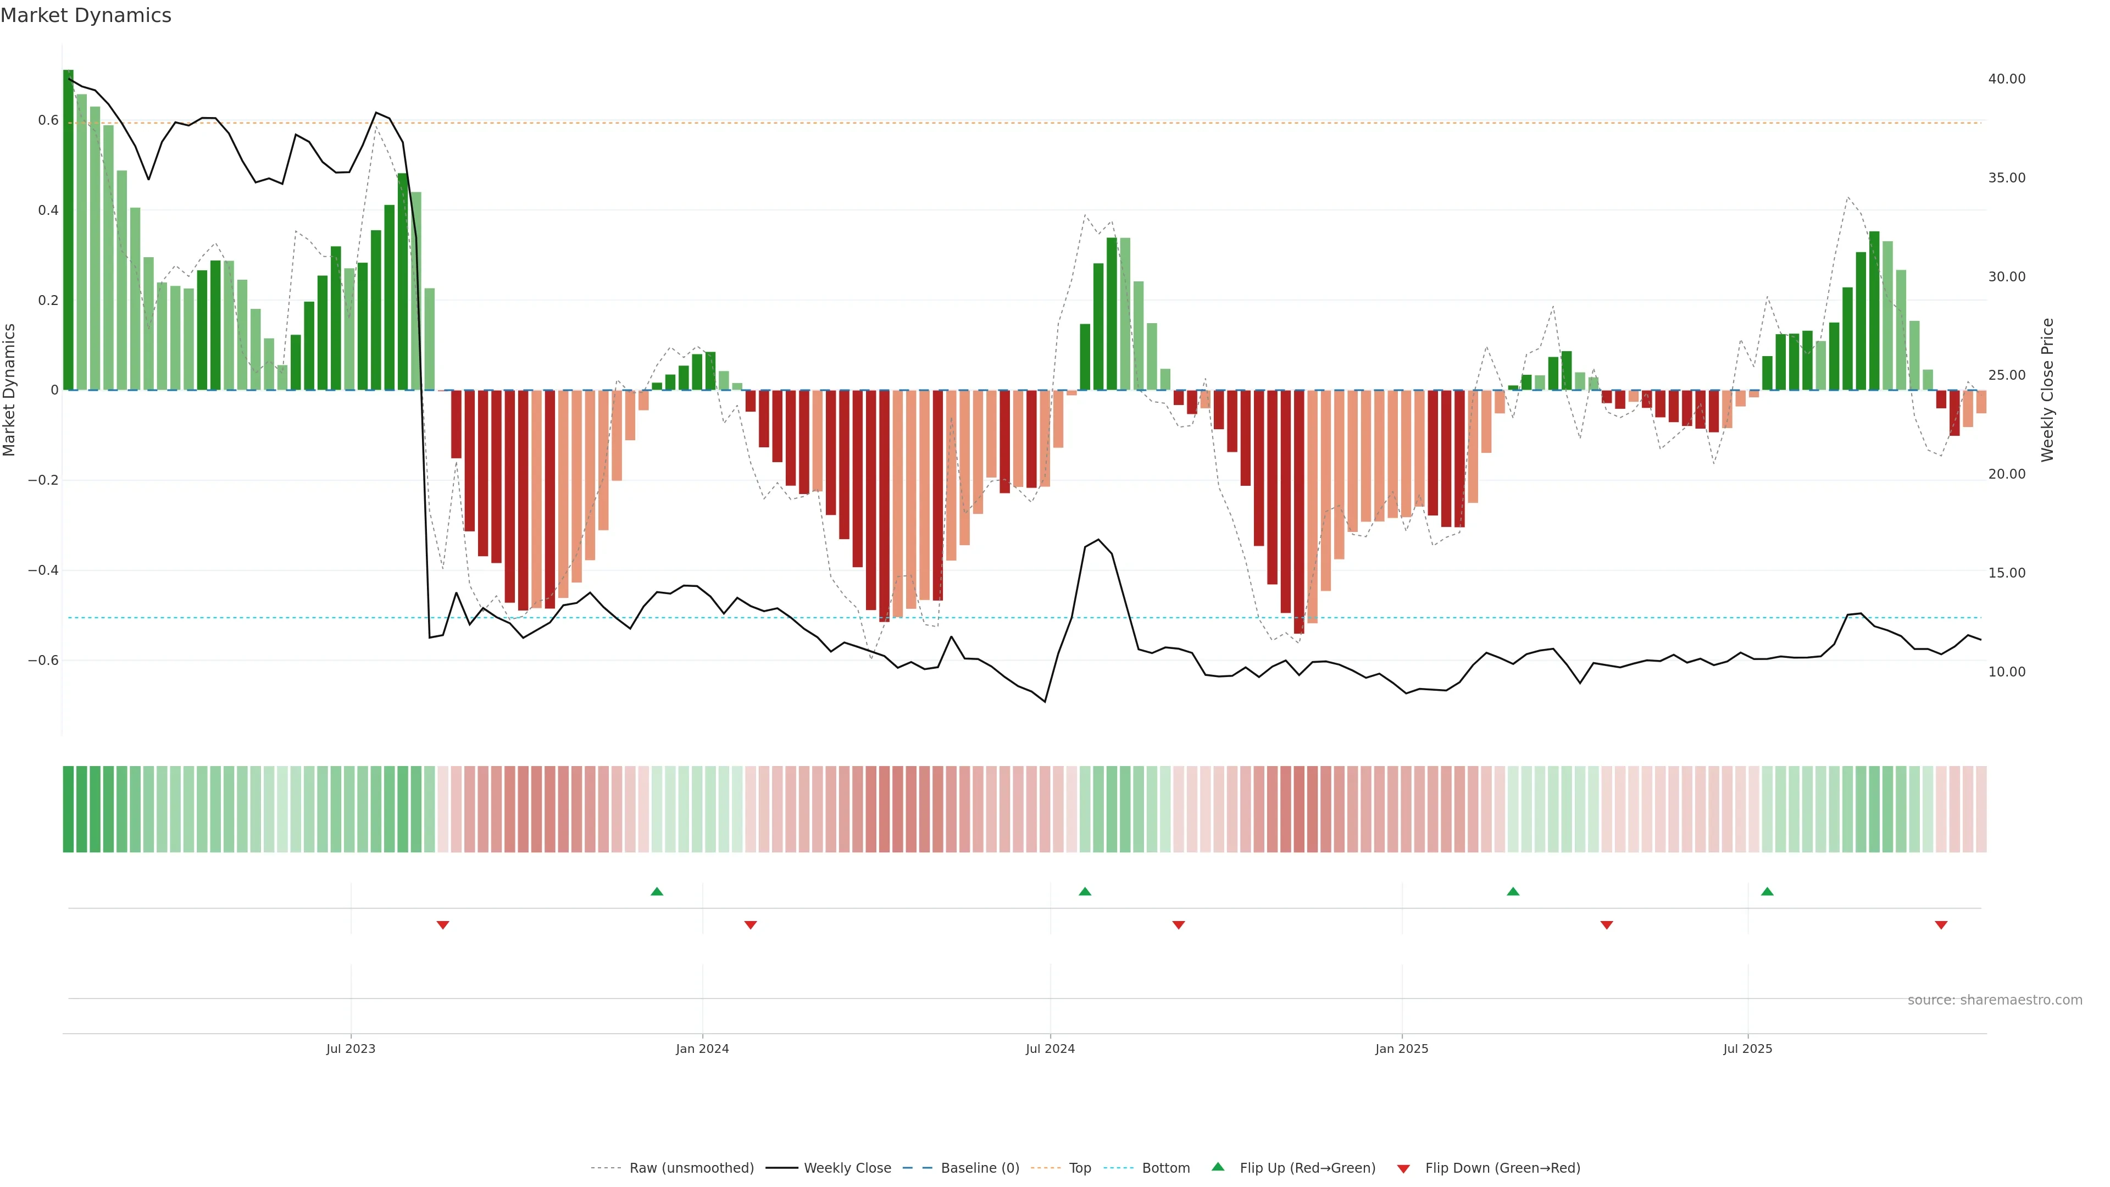
Task: Click the flip-down marker just after Jan 2024
Action: tap(750, 925)
